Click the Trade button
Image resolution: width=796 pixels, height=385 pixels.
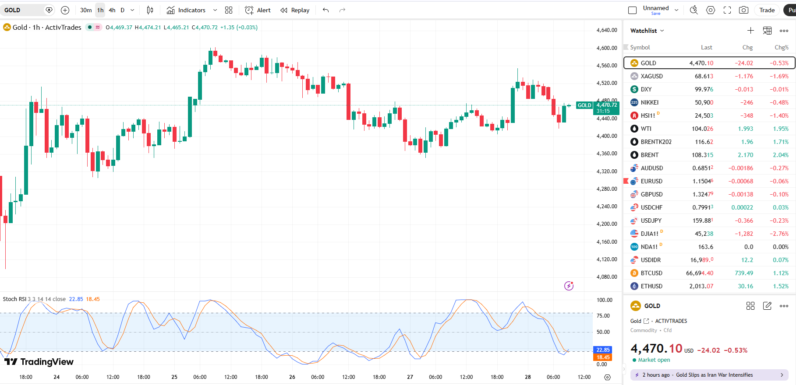(x=767, y=10)
